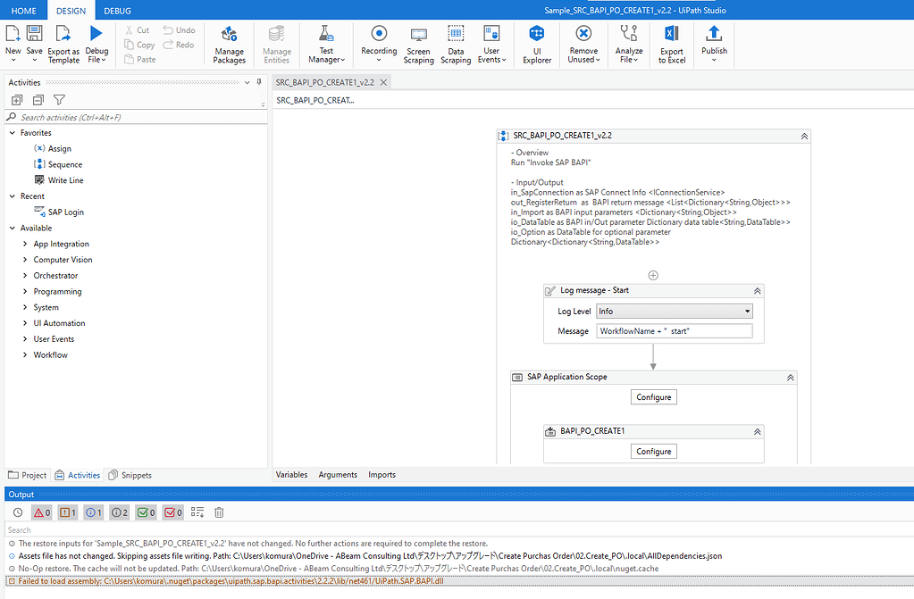Toggle the Warnings filter in Output panel

[68, 512]
